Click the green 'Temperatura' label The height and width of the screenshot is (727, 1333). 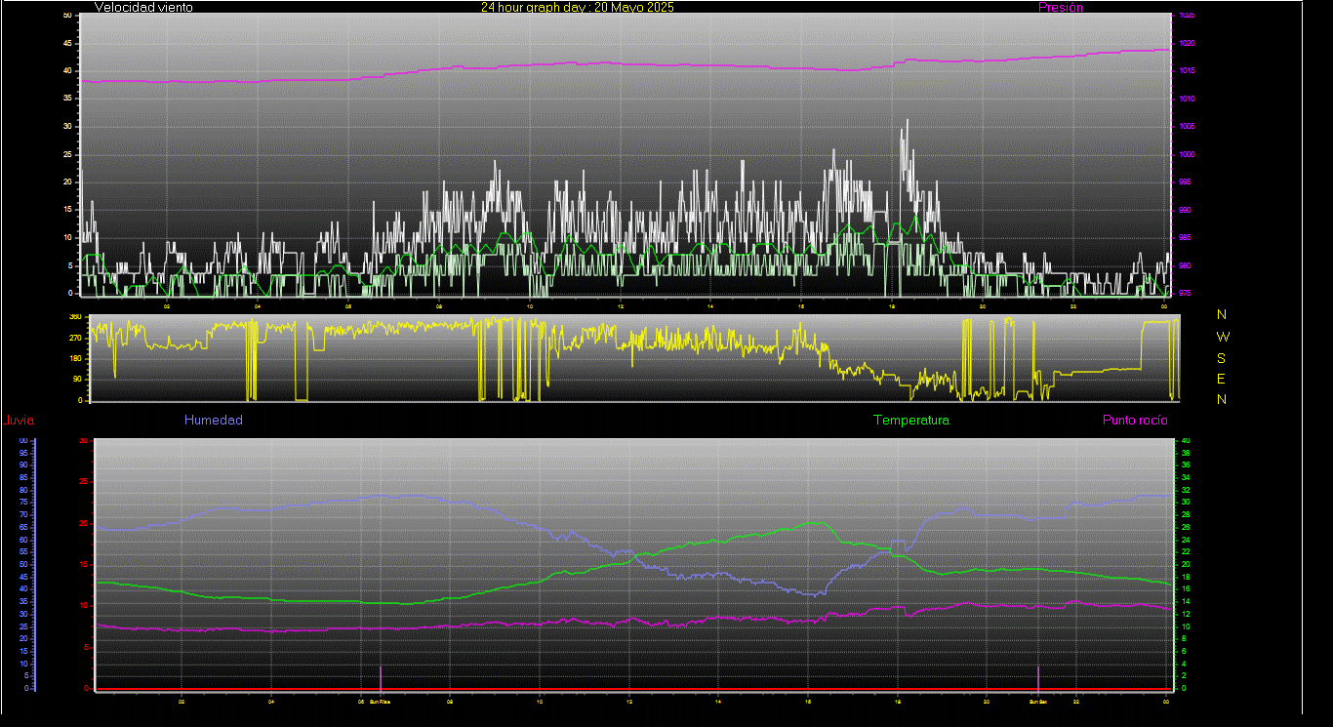(911, 420)
